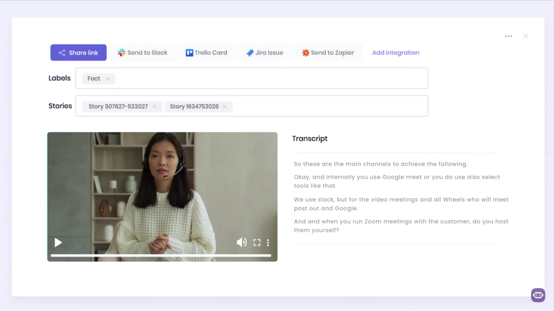Image resolution: width=554 pixels, height=311 pixels.
Task: Send this clip to Slack
Action: pyautogui.click(x=143, y=53)
